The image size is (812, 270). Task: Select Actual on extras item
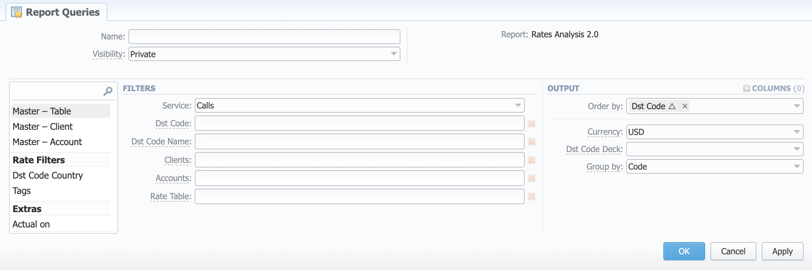pos(61,224)
